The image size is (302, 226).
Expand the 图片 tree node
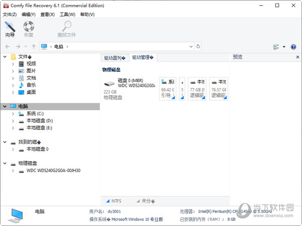pos(13,71)
